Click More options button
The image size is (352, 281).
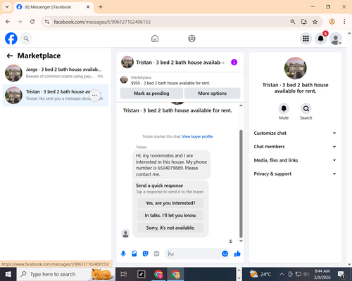coord(213,93)
